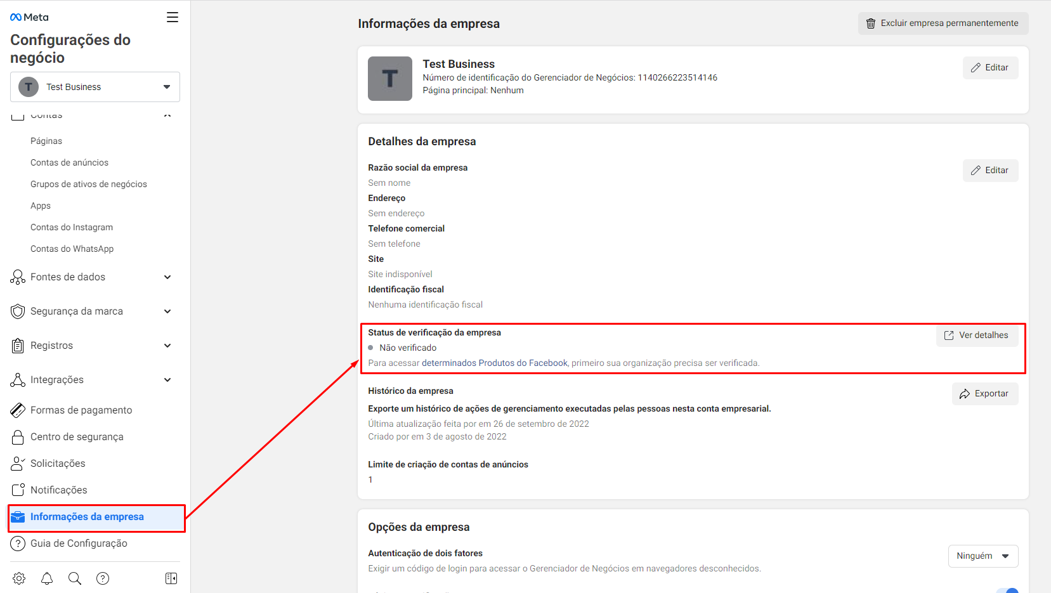
Task: Navigate to Contas do Instagram
Action: pyautogui.click(x=72, y=227)
